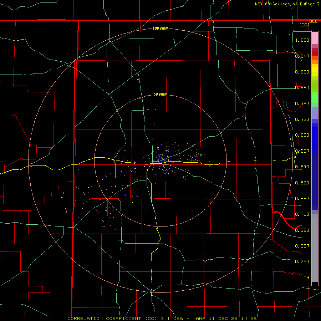
Task: Click the 1.000 legend value
Action: click(302, 40)
